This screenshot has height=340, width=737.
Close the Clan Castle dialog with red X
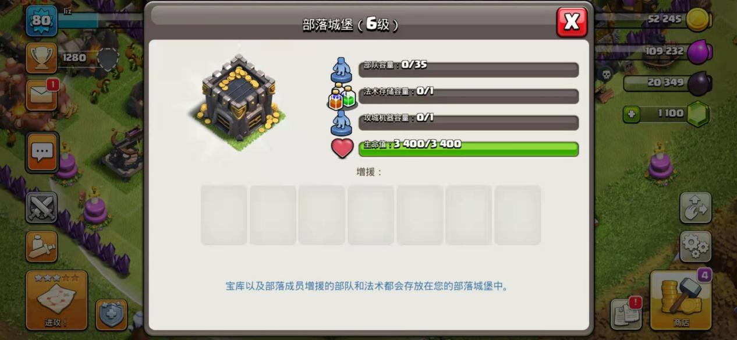pos(572,22)
